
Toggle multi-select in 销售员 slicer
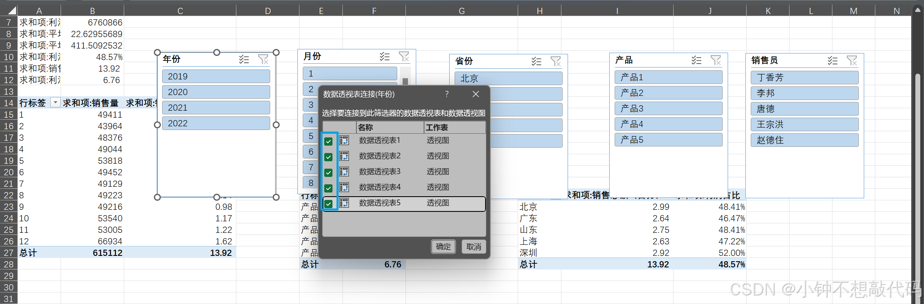832,61
